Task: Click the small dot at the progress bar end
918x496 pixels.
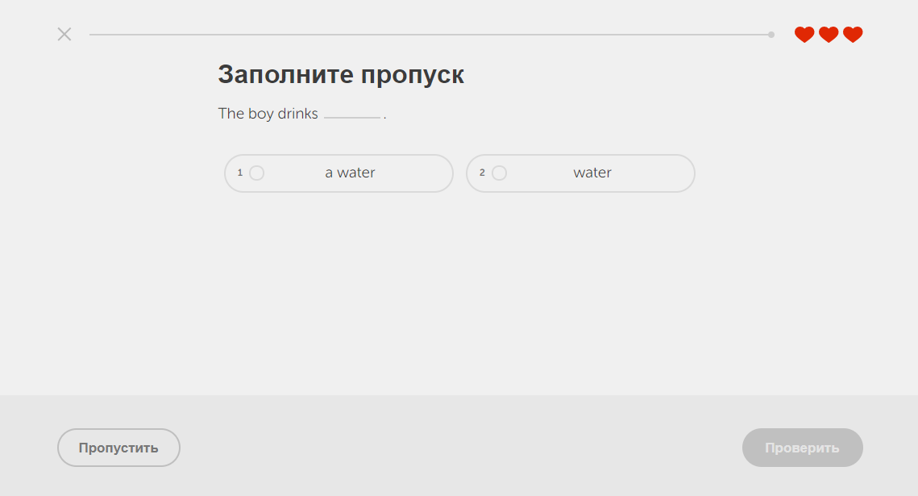Action: click(771, 35)
